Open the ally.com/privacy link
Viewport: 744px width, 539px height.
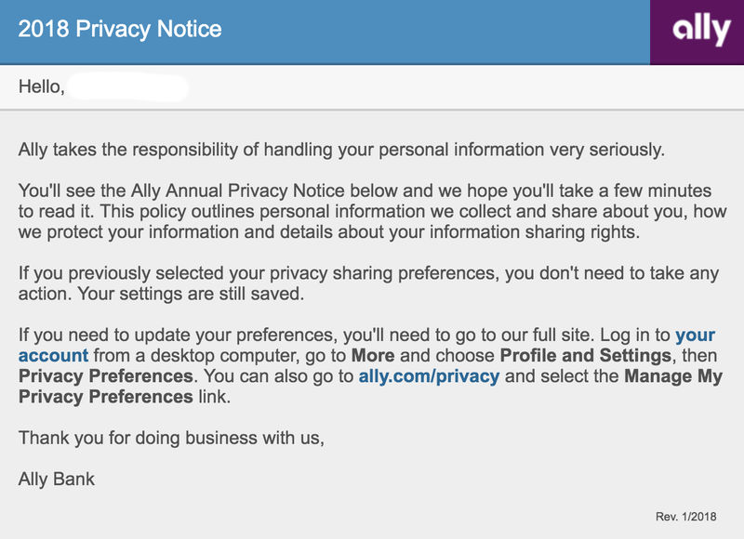pos(429,376)
